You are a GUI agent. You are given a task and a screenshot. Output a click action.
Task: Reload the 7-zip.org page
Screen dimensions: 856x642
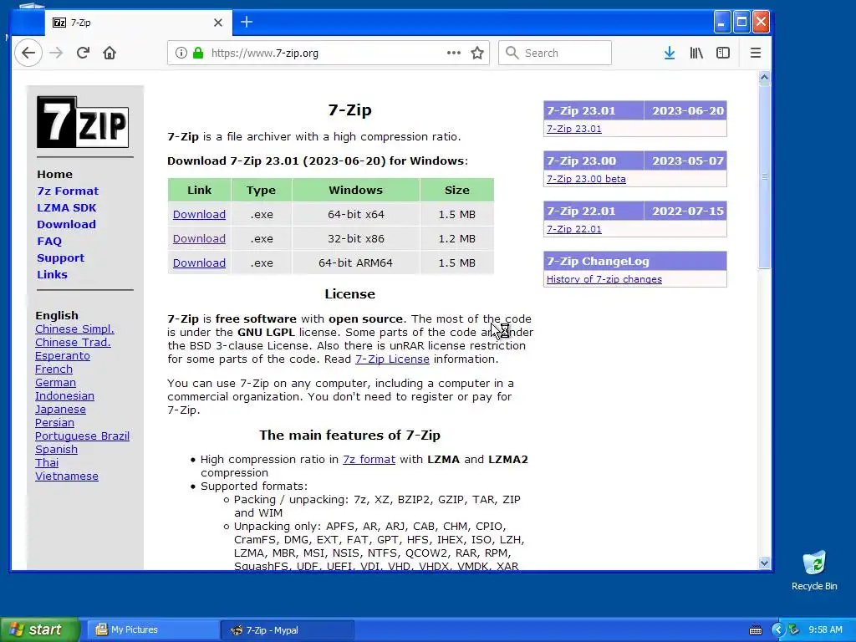[x=83, y=53]
